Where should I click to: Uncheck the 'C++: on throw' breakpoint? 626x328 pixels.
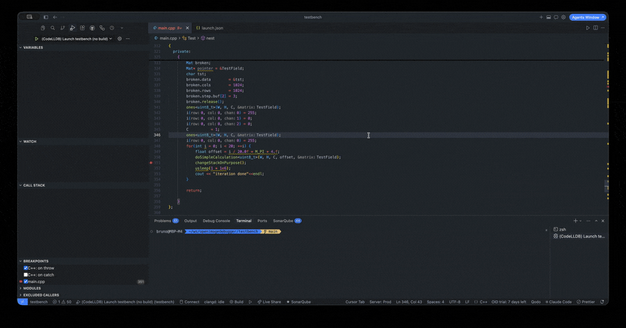[26, 268]
